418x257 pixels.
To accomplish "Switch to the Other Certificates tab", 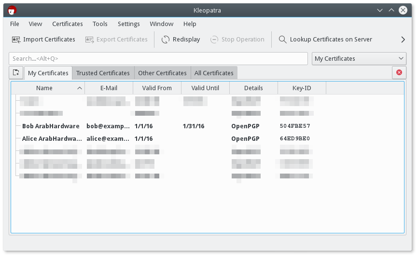I will 162,73.
